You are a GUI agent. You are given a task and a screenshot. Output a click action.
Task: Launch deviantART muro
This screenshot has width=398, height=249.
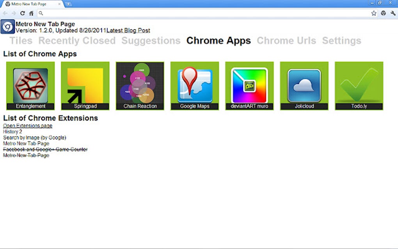tap(249, 85)
